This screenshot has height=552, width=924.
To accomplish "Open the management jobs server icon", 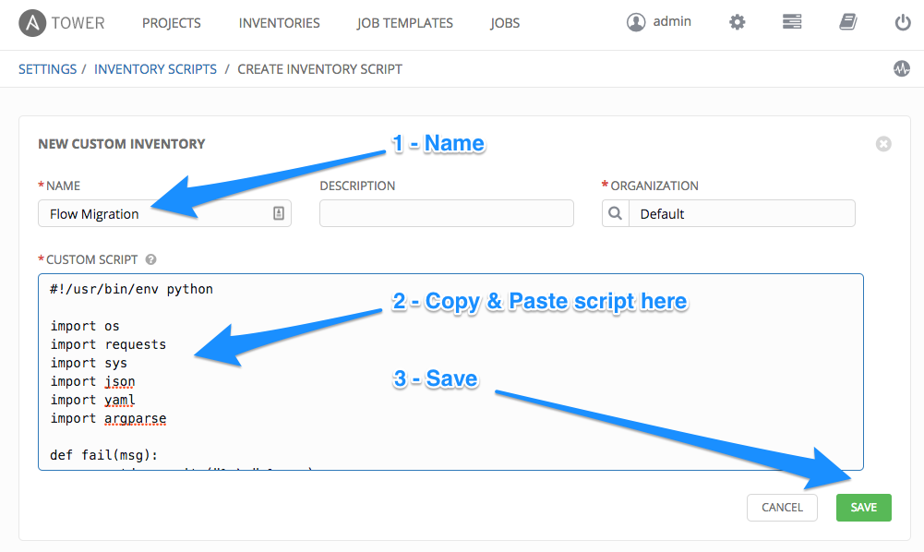I will click(792, 23).
